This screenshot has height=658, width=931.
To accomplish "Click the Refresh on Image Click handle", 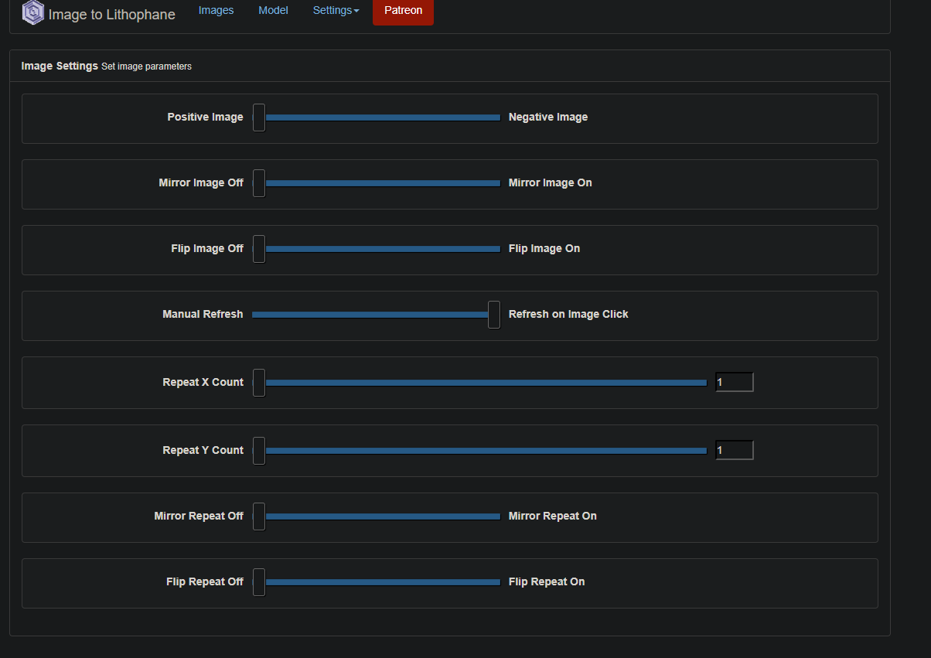I will [x=494, y=315].
